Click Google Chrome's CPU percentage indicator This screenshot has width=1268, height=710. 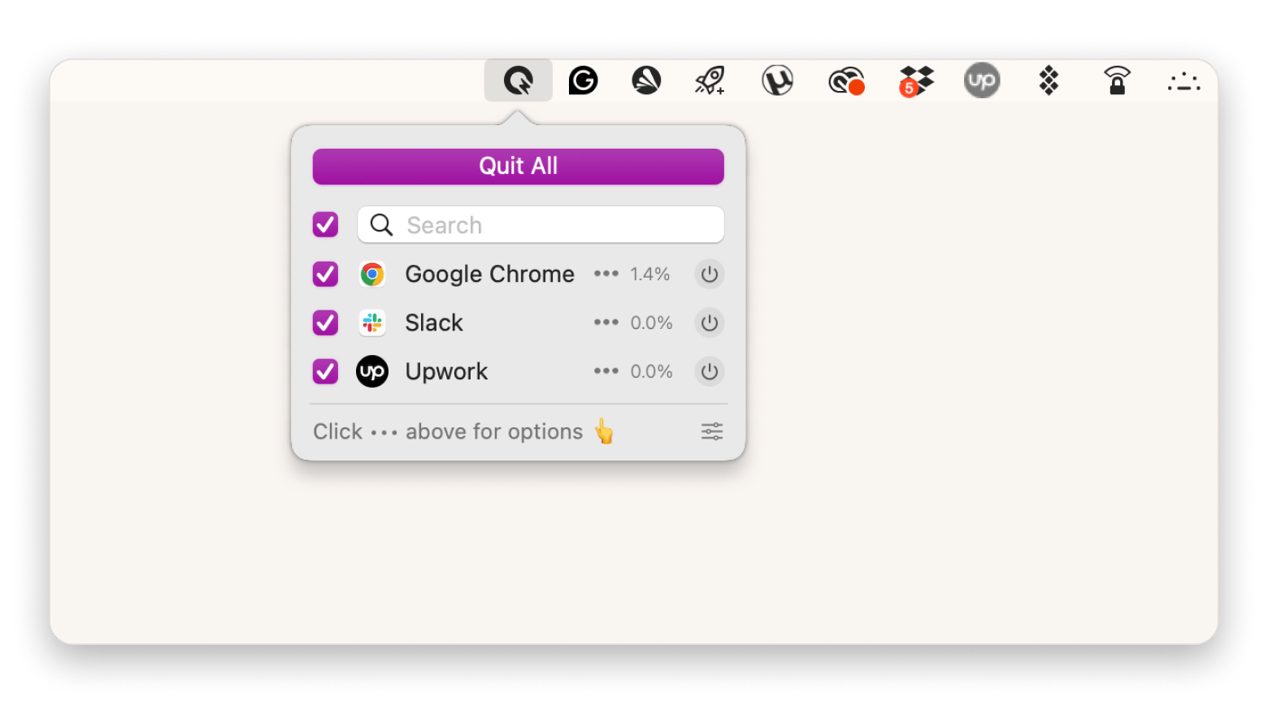[649, 274]
